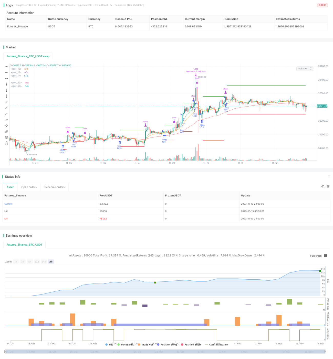
Task: Toggle the Trade Vol series legend
Action: [145, 344]
